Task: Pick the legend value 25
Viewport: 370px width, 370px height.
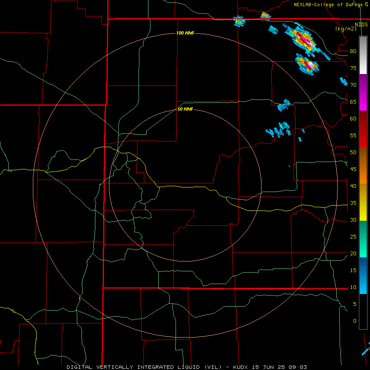Action: [x=353, y=237]
